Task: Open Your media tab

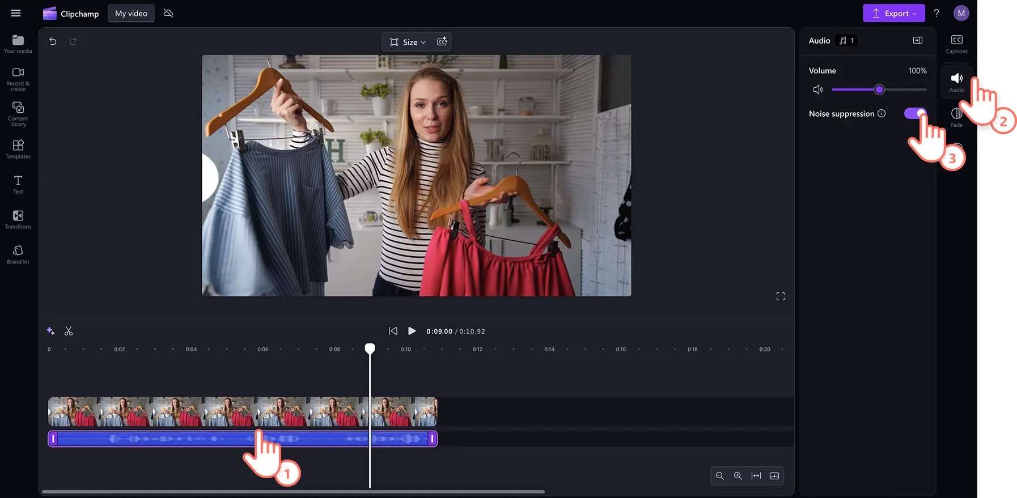Action: [18, 44]
